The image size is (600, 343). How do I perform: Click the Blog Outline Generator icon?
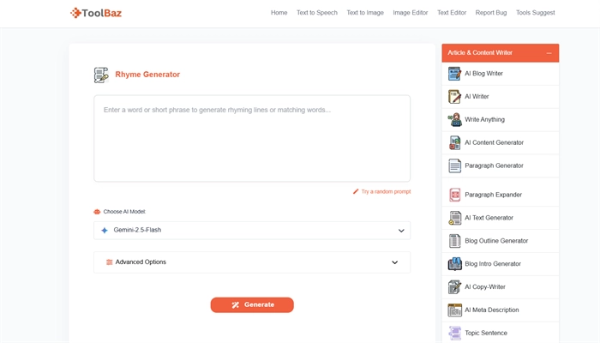(x=454, y=241)
